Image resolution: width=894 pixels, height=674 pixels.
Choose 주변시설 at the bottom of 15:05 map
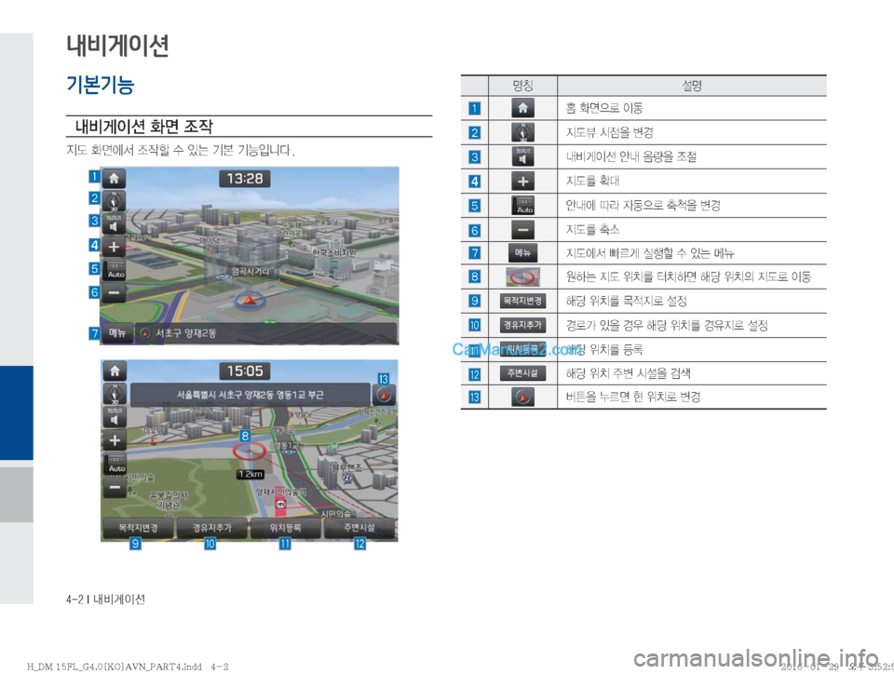(359, 528)
